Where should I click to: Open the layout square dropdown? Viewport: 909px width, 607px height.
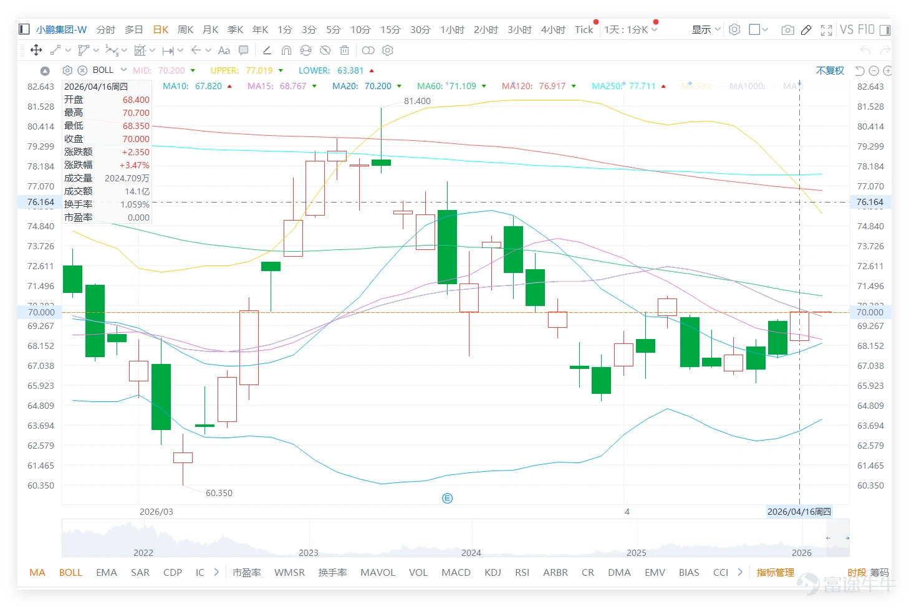click(758, 29)
